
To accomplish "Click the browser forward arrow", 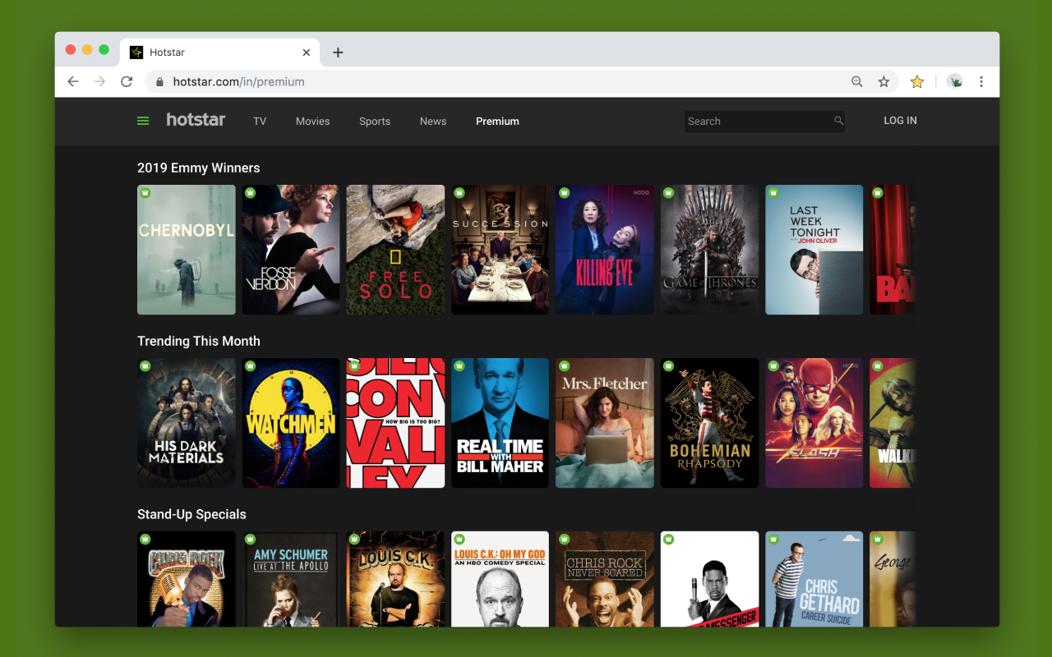I will [x=99, y=81].
